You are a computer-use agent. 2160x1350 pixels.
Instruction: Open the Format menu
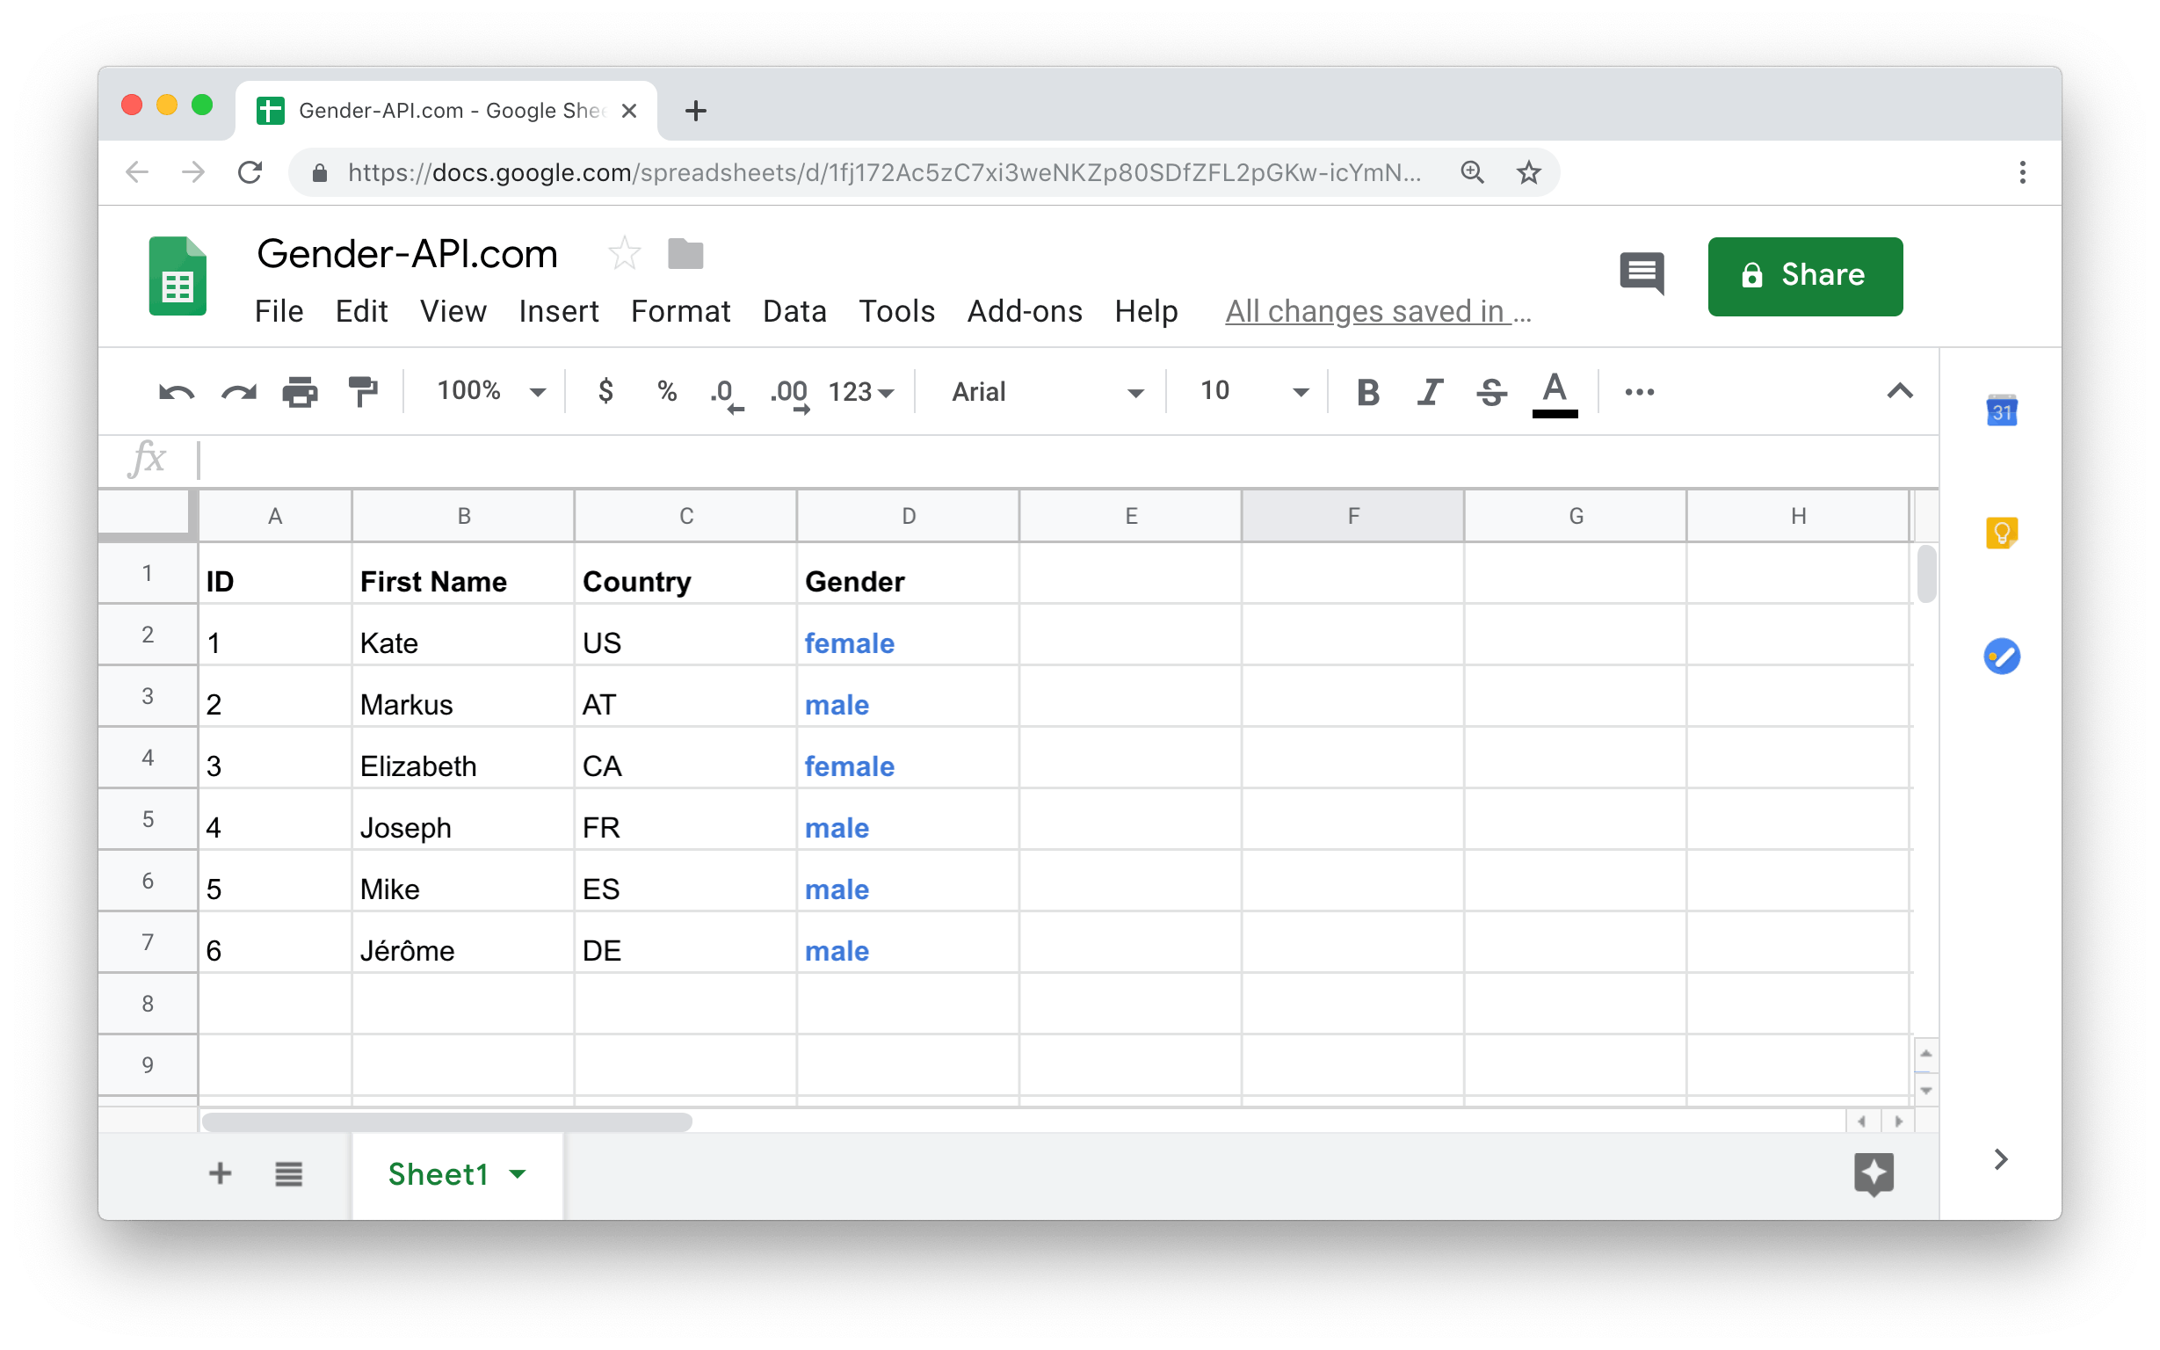coord(679,312)
